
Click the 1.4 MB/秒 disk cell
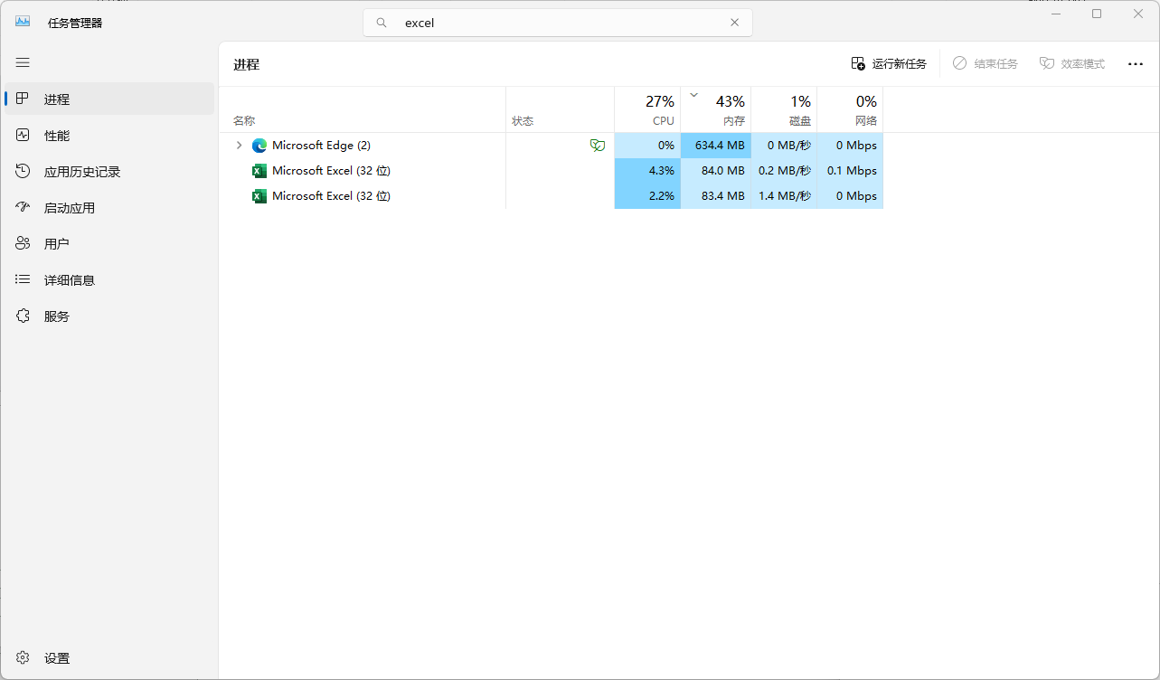[x=784, y=195]
